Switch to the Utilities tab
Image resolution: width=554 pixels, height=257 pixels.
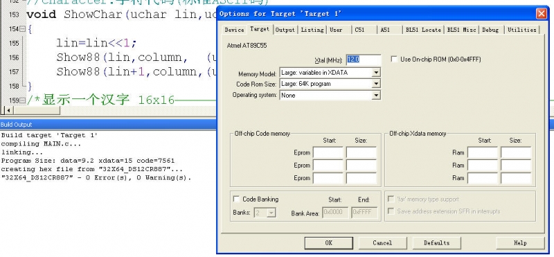[x=522, y=30]
